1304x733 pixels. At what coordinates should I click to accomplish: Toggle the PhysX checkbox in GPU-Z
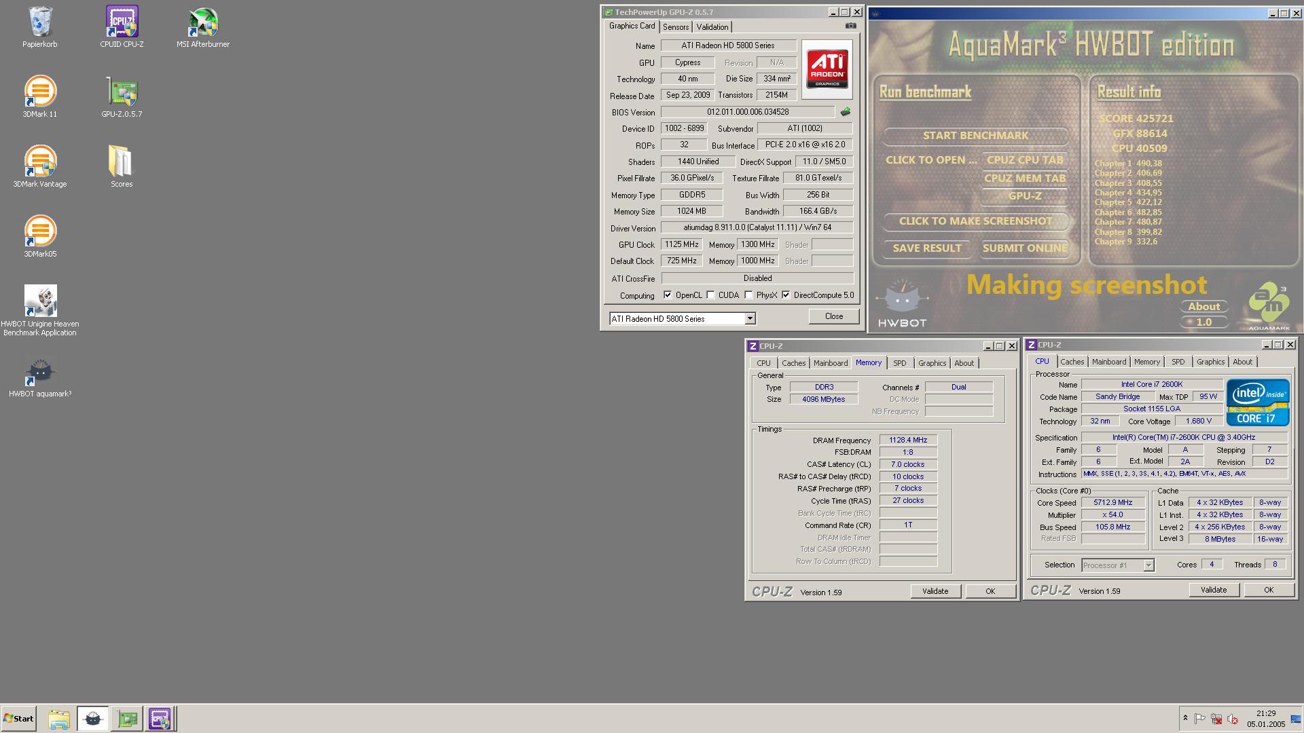(748, 295)
